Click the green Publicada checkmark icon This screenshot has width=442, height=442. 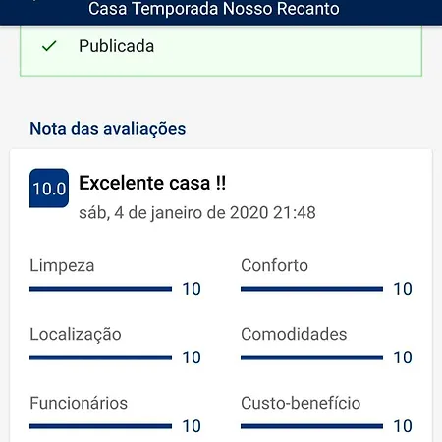click(x=49, y=46)
